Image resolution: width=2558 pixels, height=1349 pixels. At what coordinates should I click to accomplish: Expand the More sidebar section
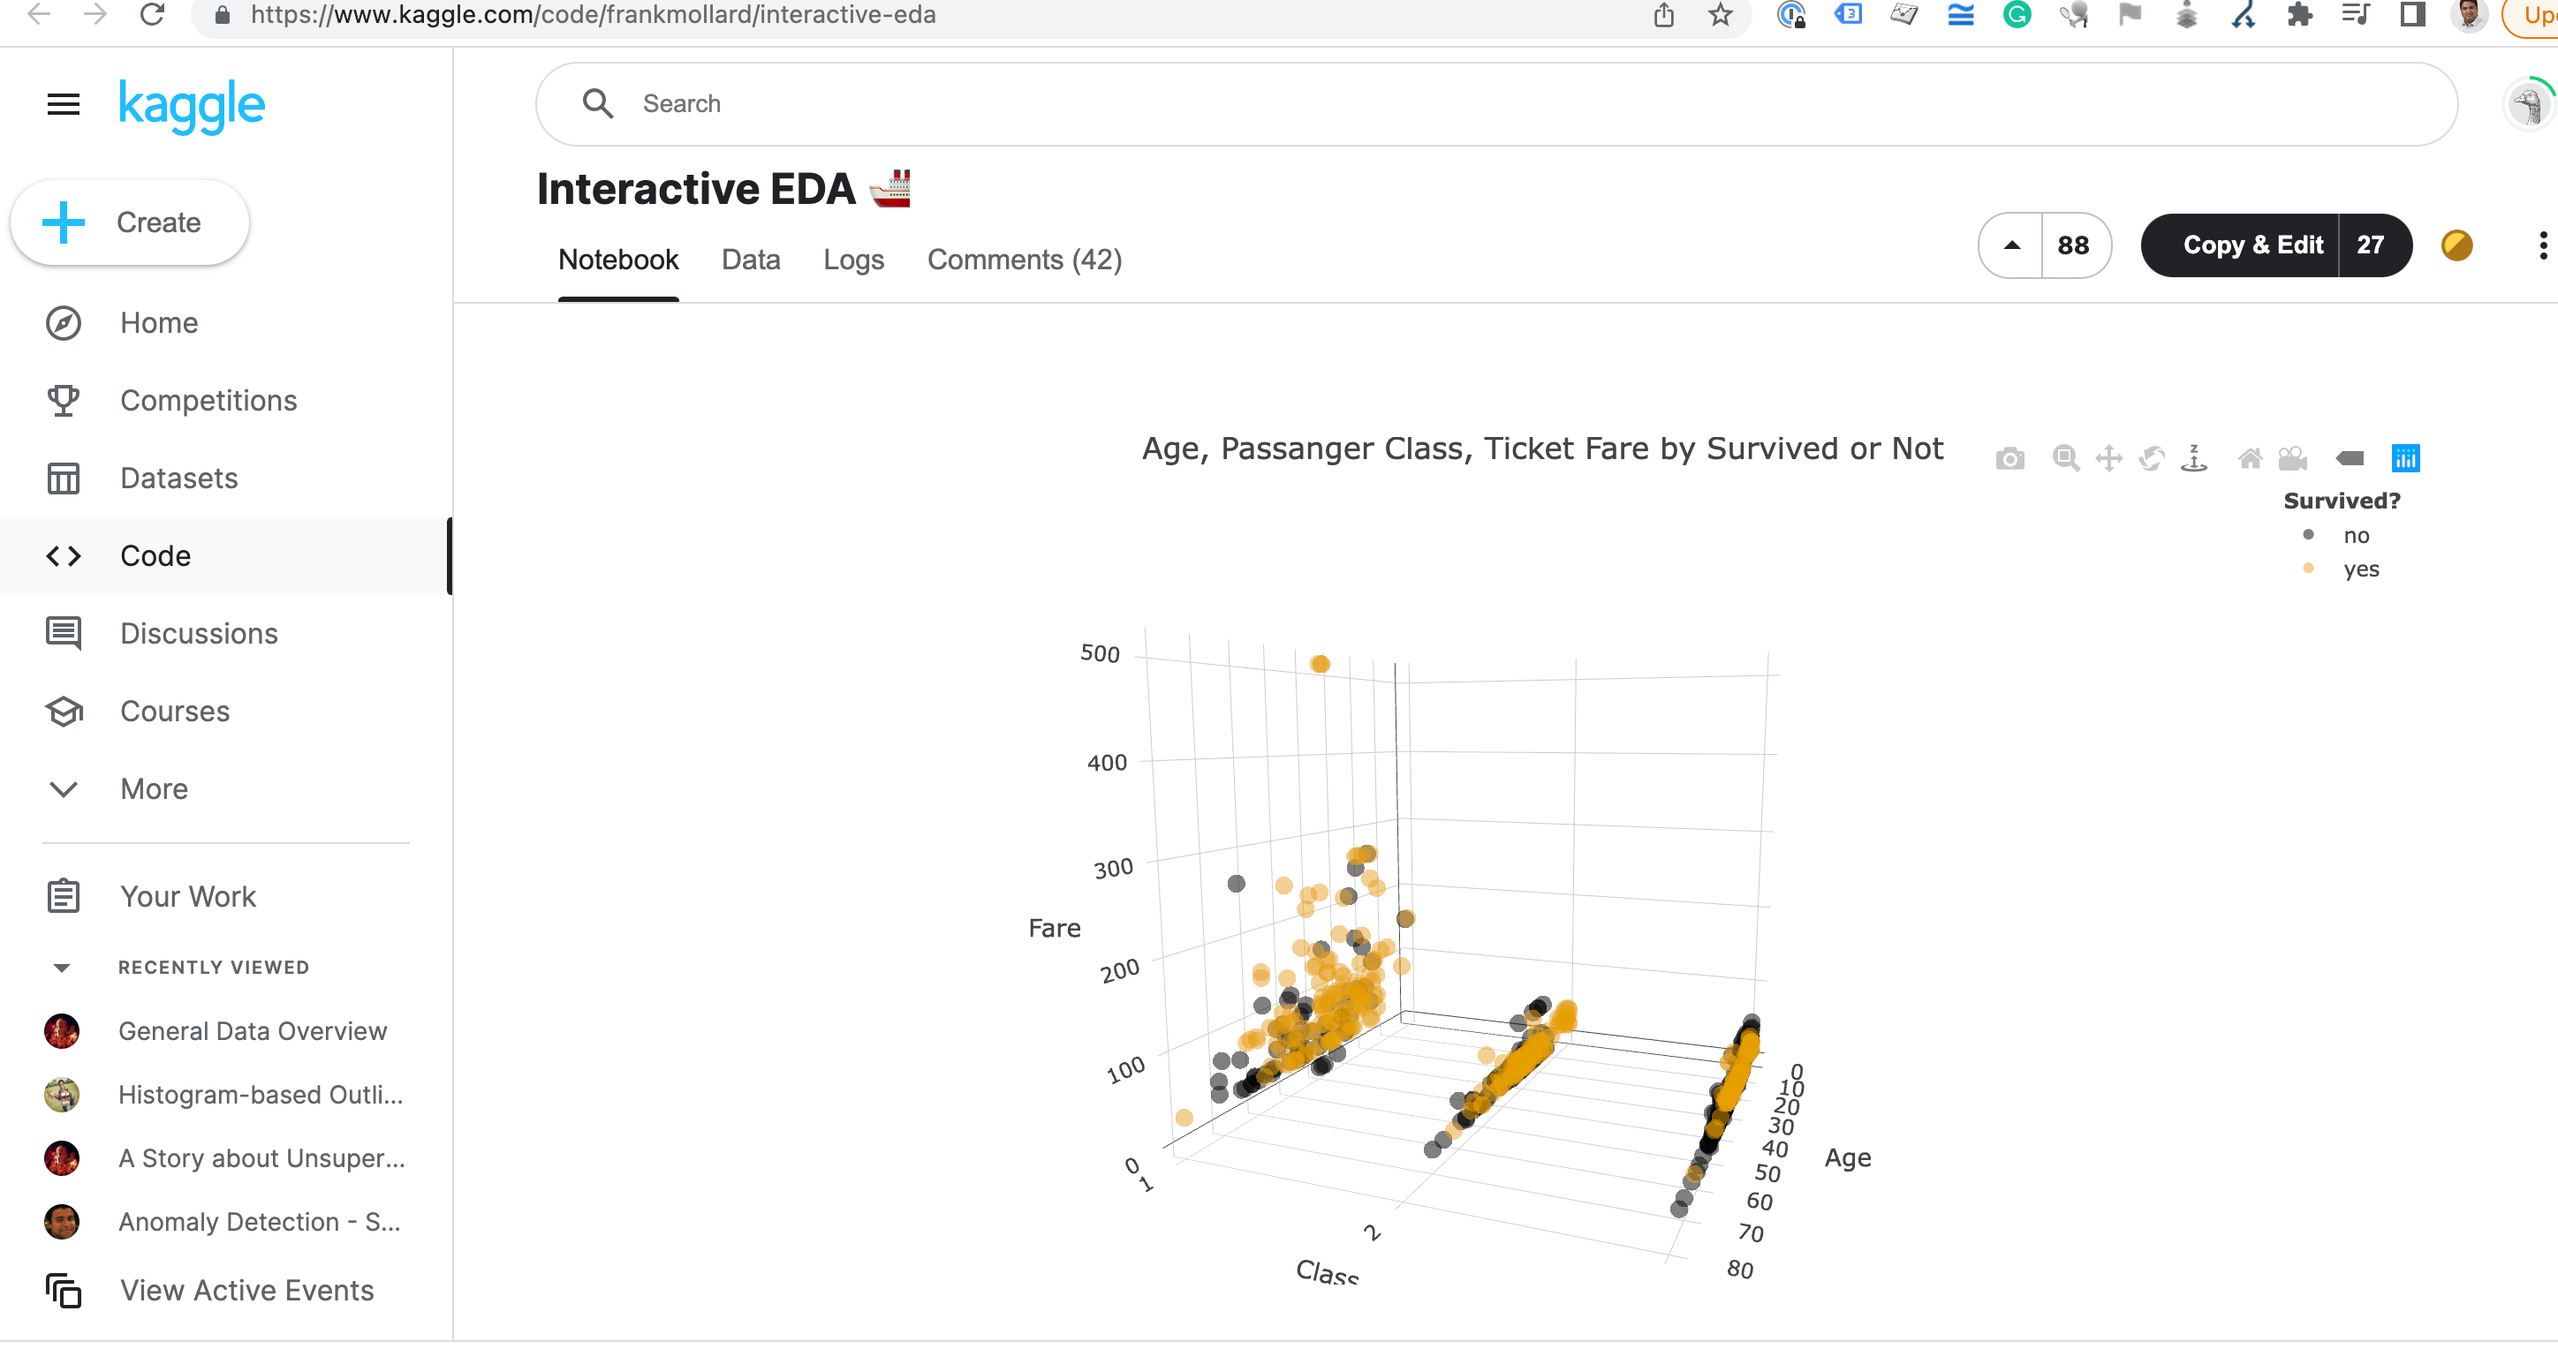pyautogui.click(x=153, y=789)
